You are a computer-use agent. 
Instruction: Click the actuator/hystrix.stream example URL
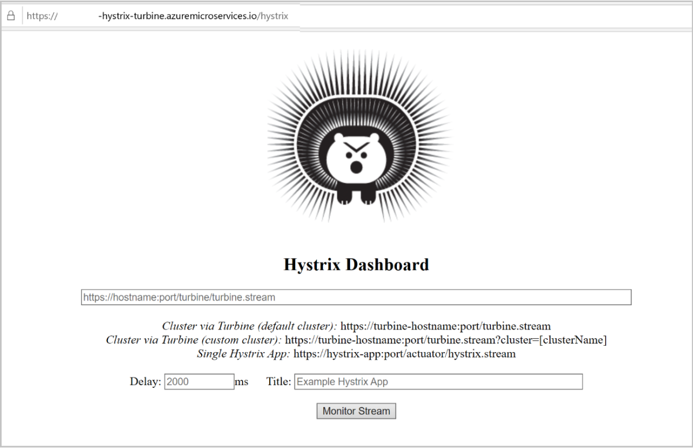404,354
